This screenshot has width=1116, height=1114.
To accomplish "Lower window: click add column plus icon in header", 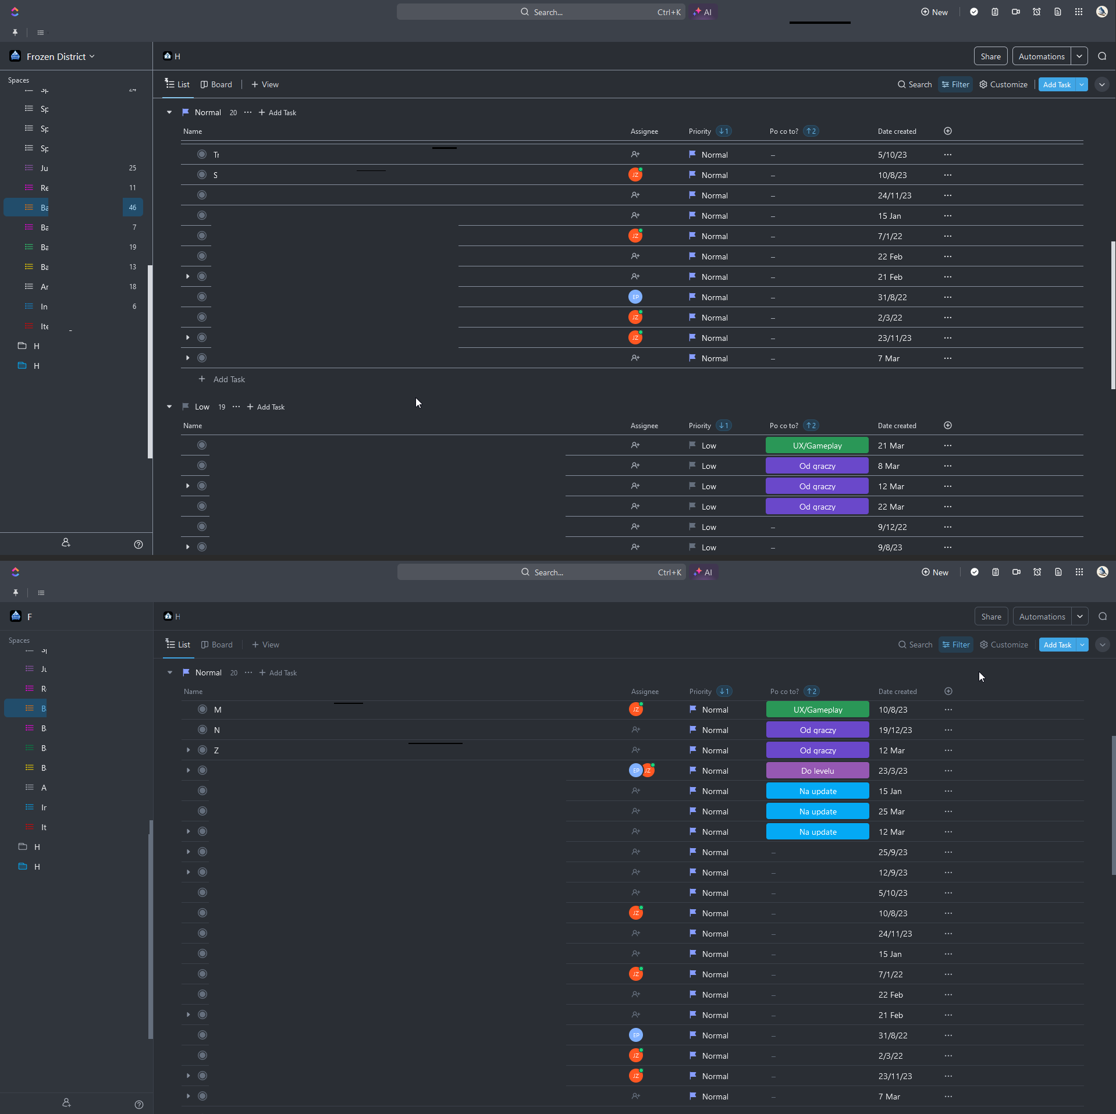I will pyautogui.click(x=948, y=691).
